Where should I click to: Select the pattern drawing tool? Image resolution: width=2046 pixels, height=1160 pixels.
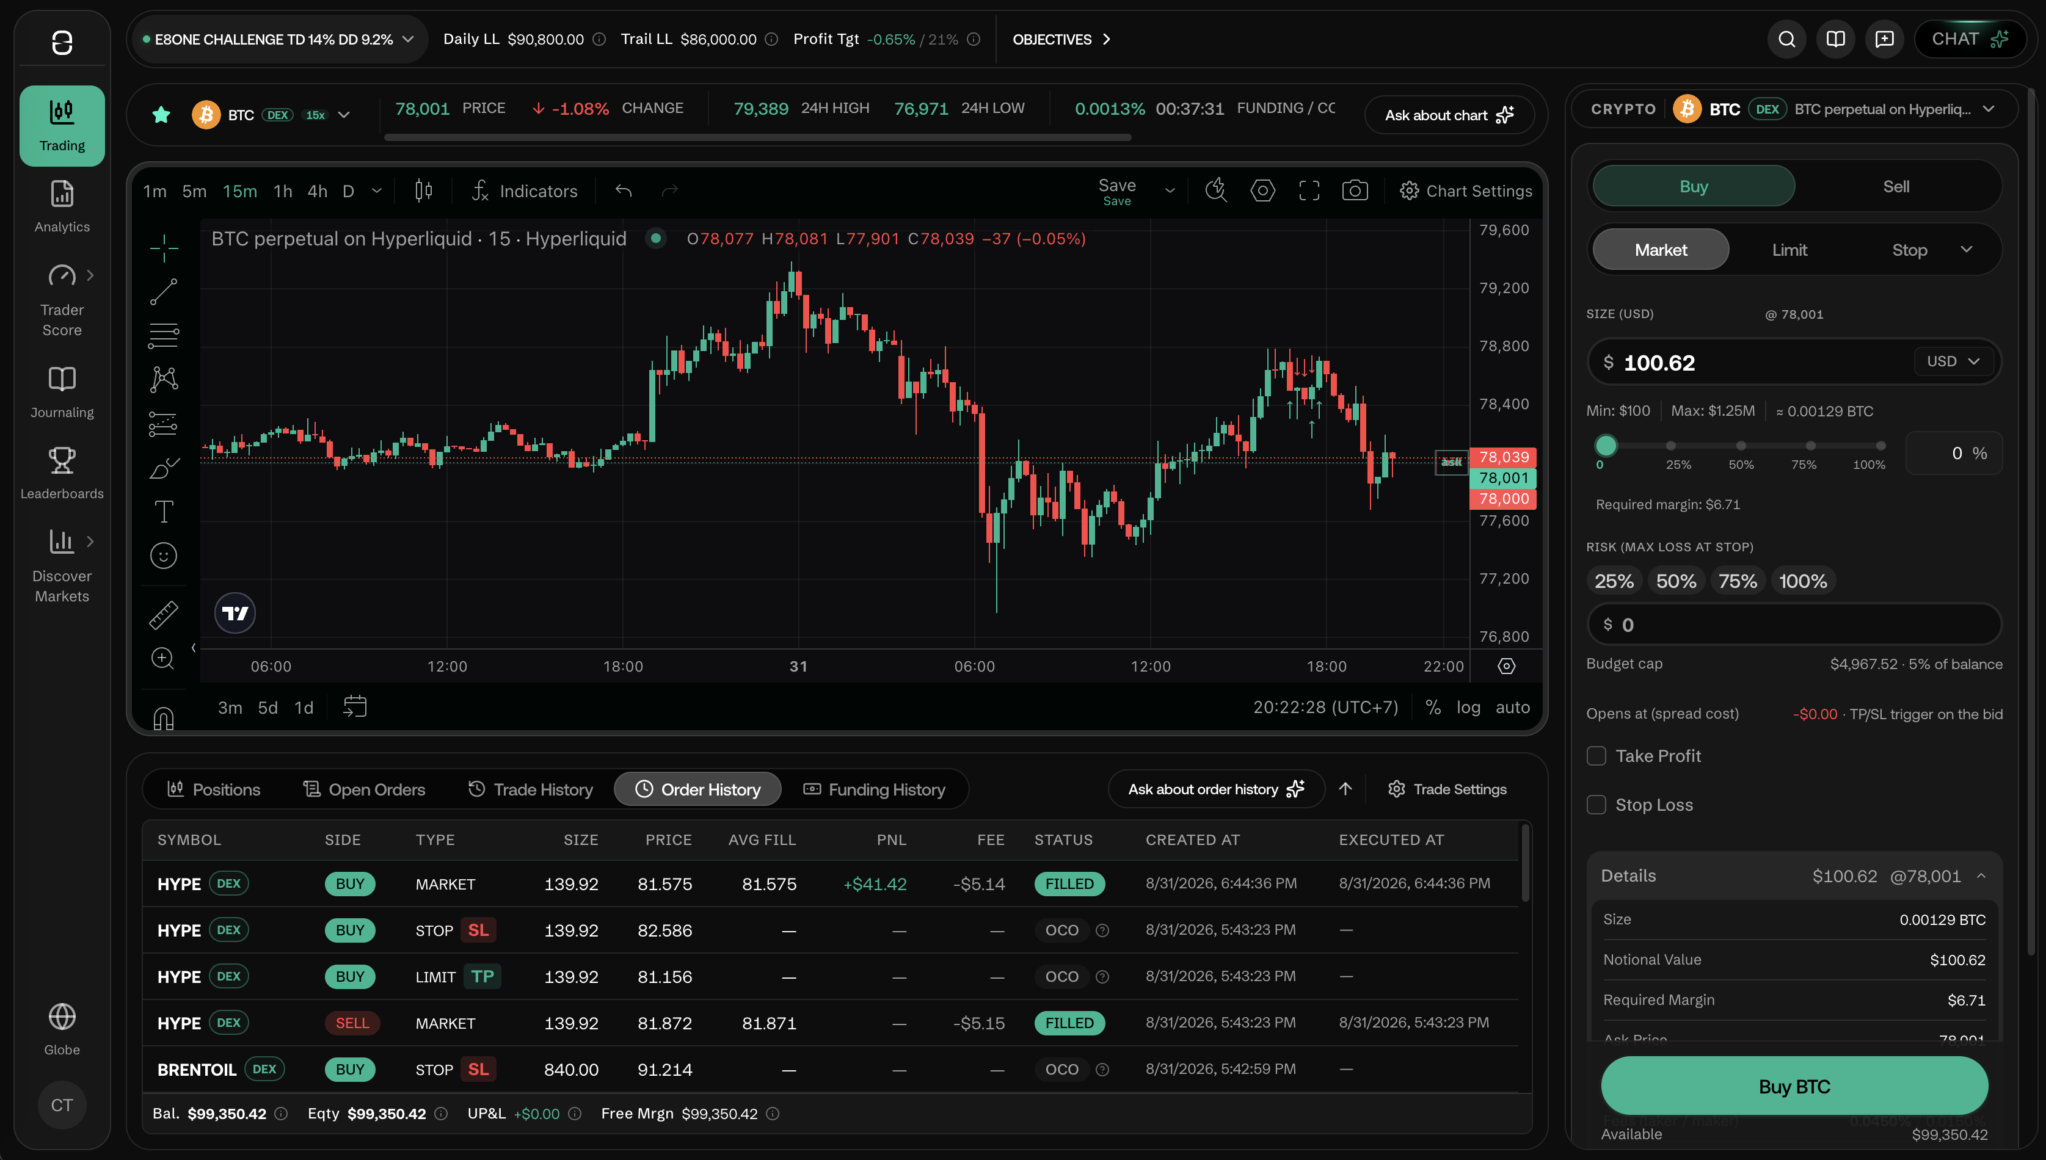point(163,379)
